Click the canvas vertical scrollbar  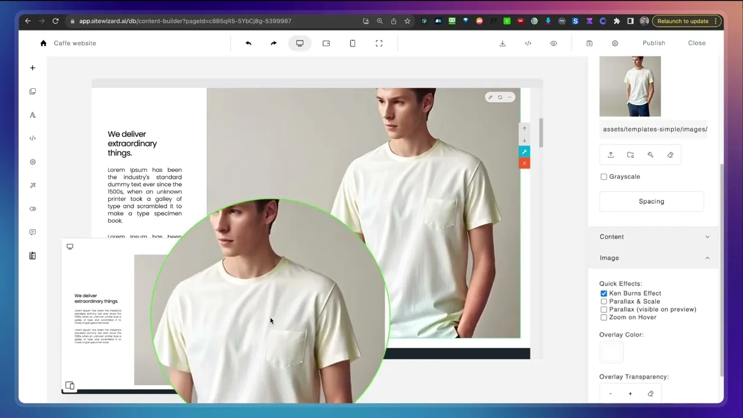coord(541,133)
